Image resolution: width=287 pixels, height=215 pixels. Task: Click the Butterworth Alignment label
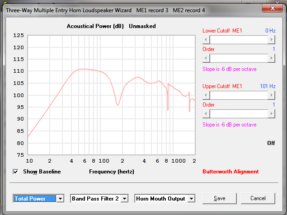click(x=231, y=172)
